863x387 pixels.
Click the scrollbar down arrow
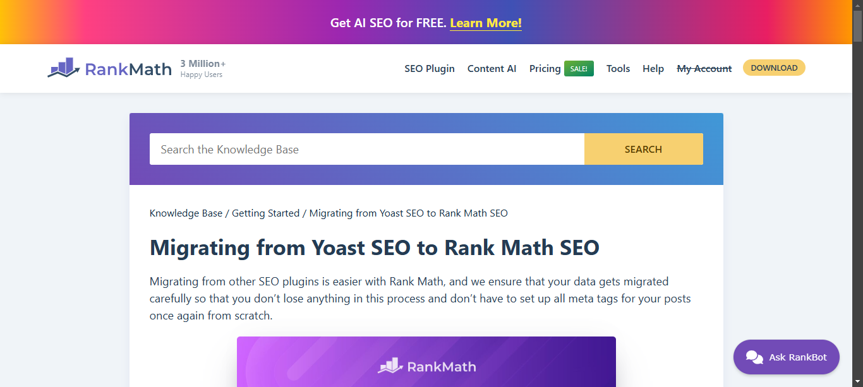[857, 382]
